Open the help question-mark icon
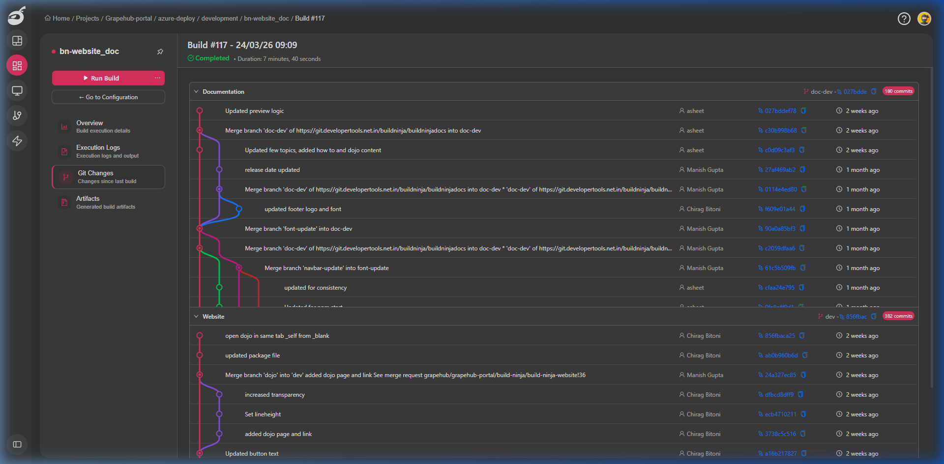Screen dimensions: 944x464 [x=904, y=19]
